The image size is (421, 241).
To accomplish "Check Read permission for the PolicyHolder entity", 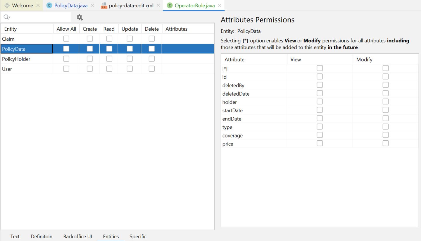I will pyautogui.click(x=109, y=59).
